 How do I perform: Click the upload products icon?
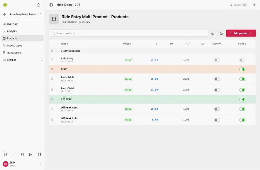click(221, 33)
